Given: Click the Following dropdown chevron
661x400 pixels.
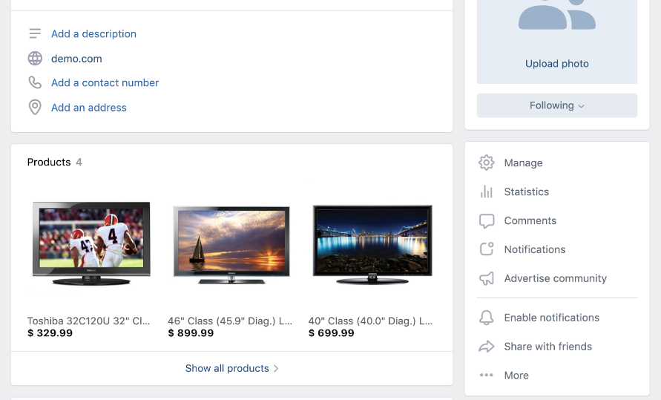Looking at the screenshot, I should (582, 106).
